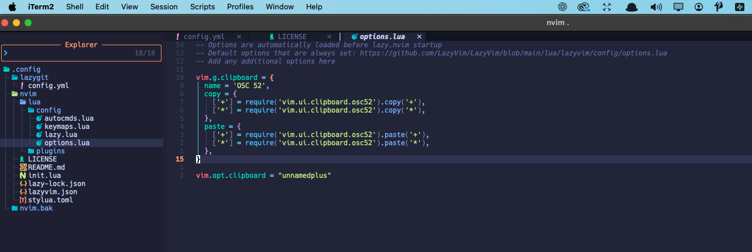
Task: Click the init.lua Neovim file icon
Action: click(x=23, y=176)
